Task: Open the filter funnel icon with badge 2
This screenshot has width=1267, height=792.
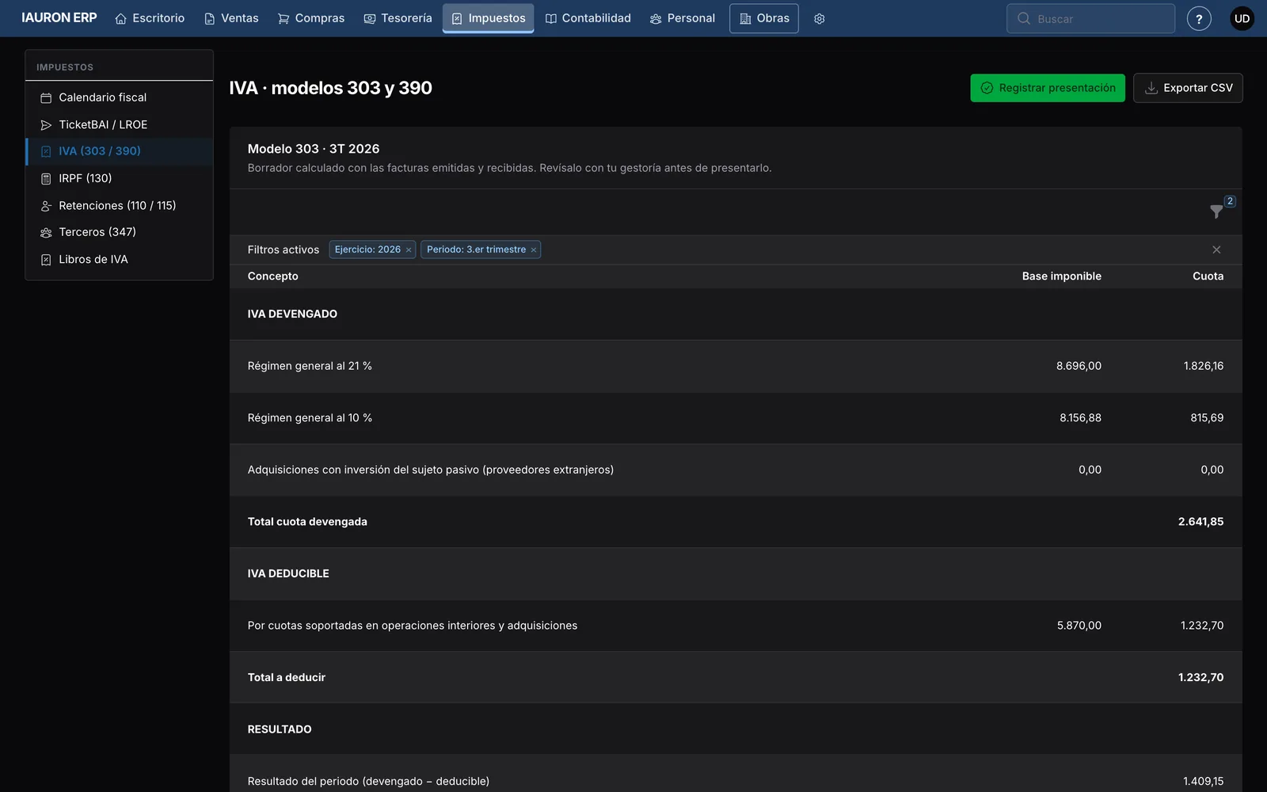Action: pos(1216,211)
